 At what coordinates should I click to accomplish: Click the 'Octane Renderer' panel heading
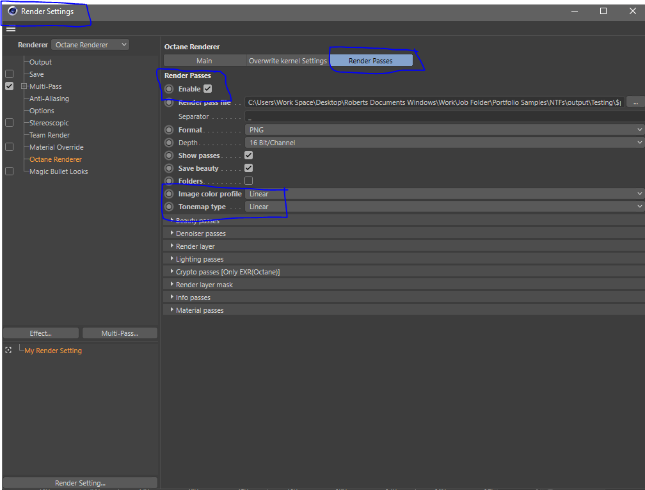[192, 47]
